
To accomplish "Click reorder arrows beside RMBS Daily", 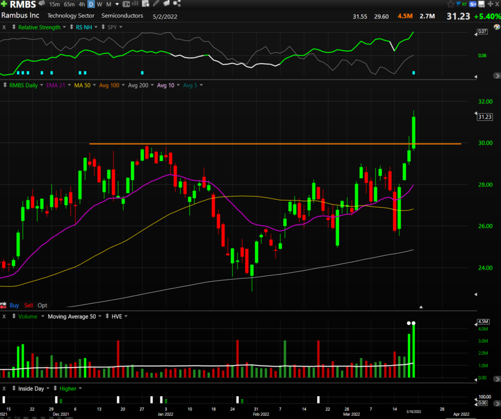I will [x=5, y=85].
